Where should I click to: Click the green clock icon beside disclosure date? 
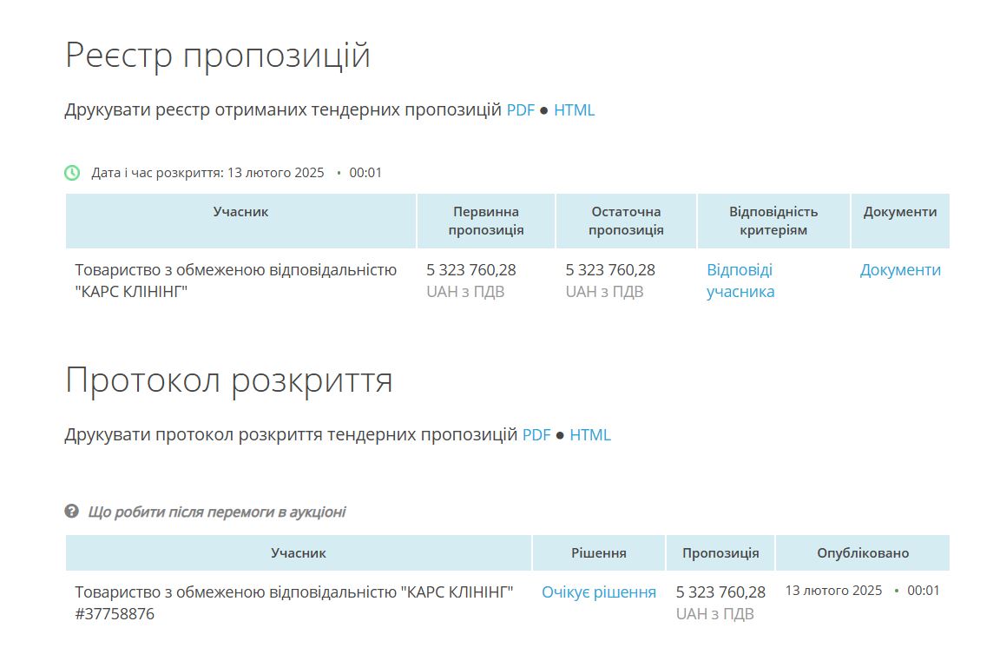[72, 173]
